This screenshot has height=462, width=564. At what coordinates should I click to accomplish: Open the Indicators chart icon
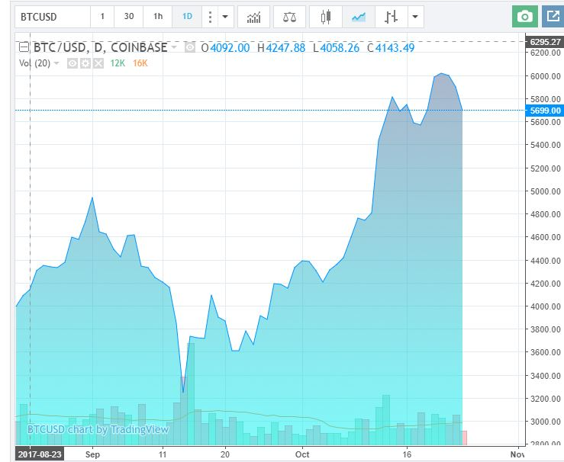[x=253, y=17]
